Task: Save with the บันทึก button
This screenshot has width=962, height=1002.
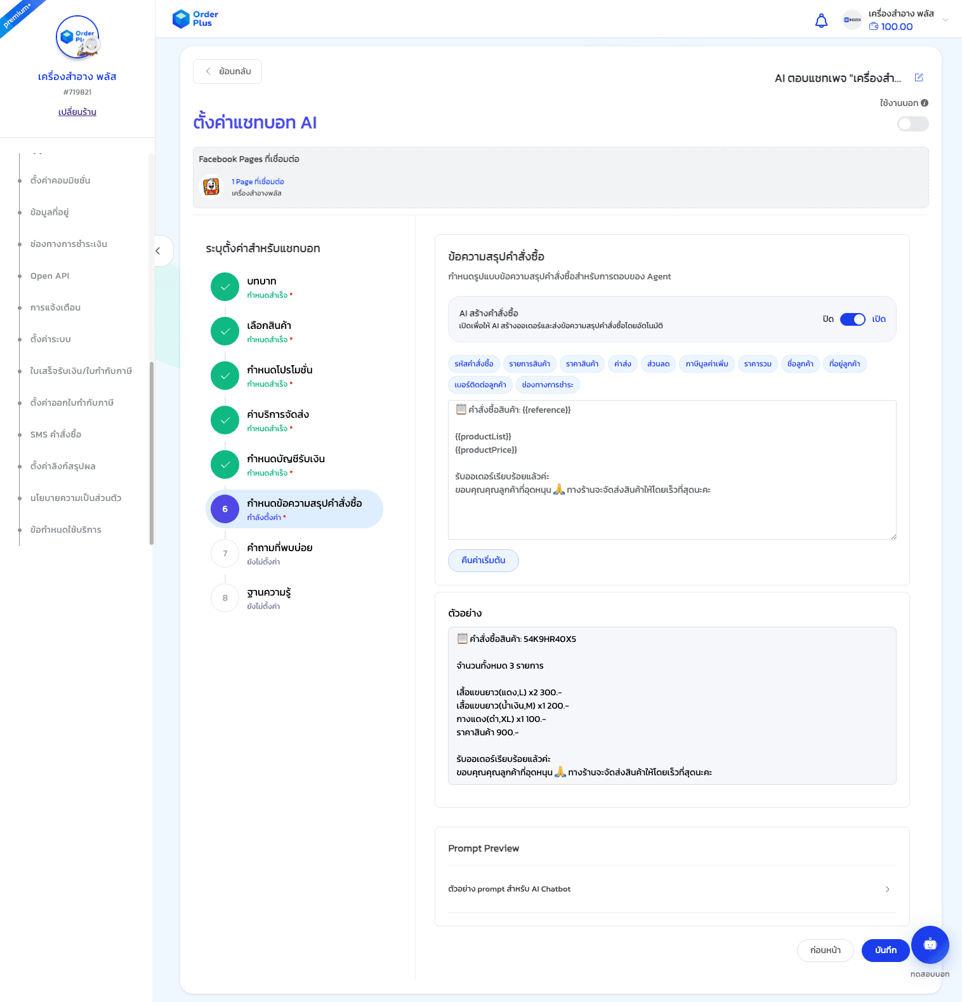Action: click(x=885, y=950)
